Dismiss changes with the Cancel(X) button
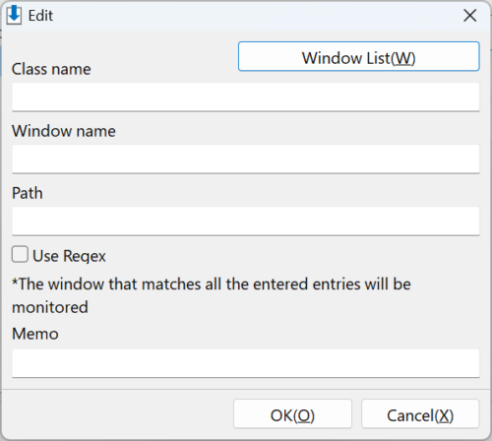 [x=420, y=413]
